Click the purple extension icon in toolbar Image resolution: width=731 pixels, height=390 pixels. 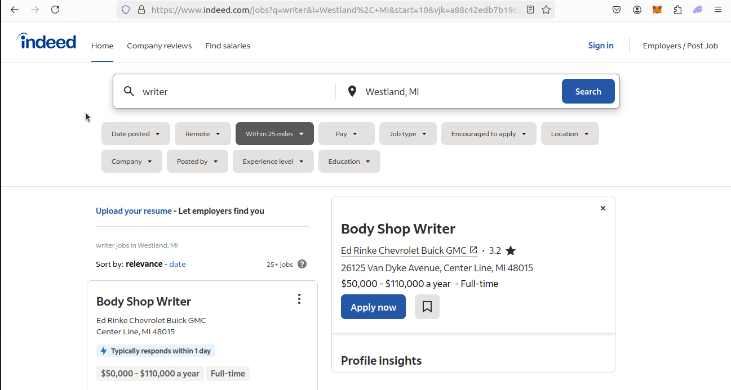[698, 10]
